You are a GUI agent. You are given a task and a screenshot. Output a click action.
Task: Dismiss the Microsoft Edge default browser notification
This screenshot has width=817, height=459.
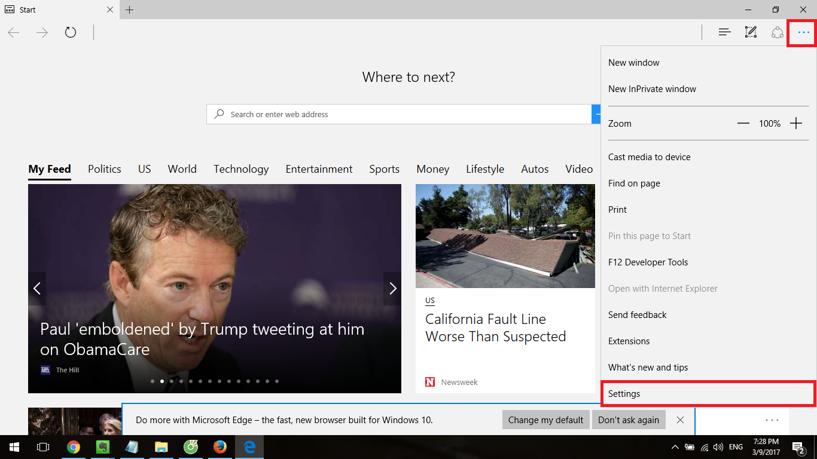(680, 420)
